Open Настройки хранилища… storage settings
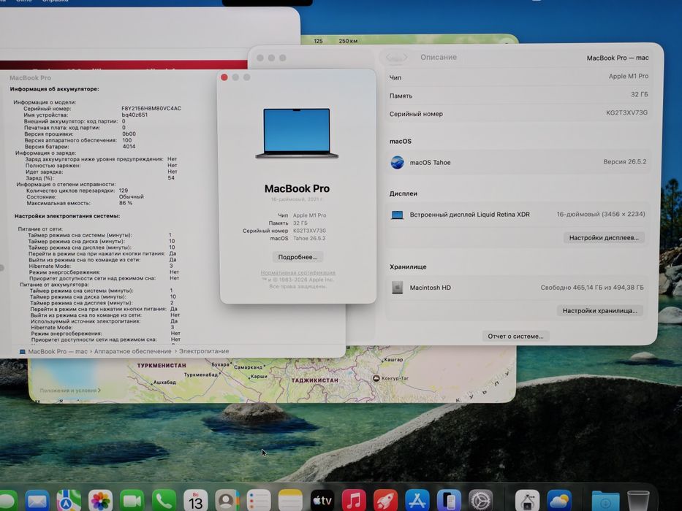The width and height of the screenshot is (682, 511). (x=600, y=311)
